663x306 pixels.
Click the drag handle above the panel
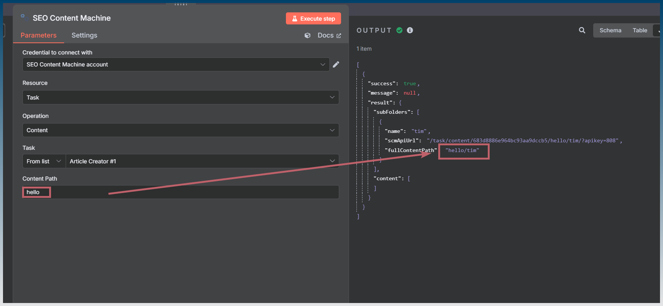(x=180, y=4)
